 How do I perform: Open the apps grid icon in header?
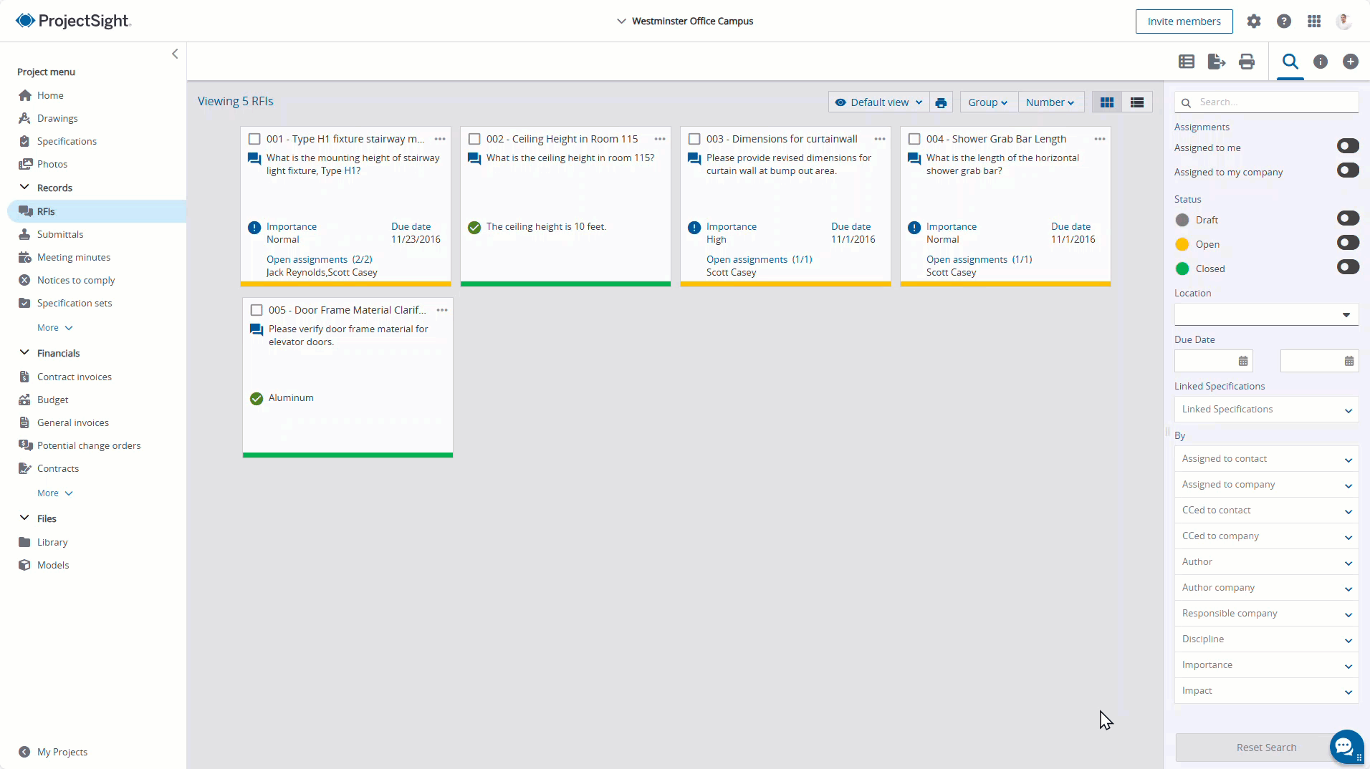[1313, 21]
